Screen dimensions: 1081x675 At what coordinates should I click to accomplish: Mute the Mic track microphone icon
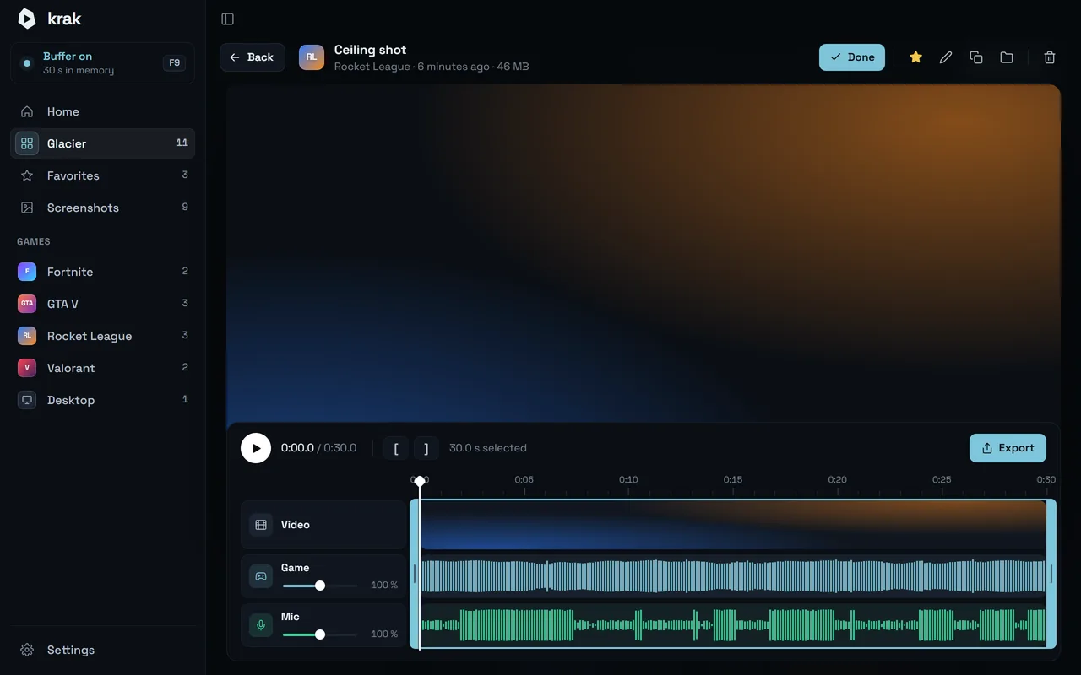(x=261, y=625)
